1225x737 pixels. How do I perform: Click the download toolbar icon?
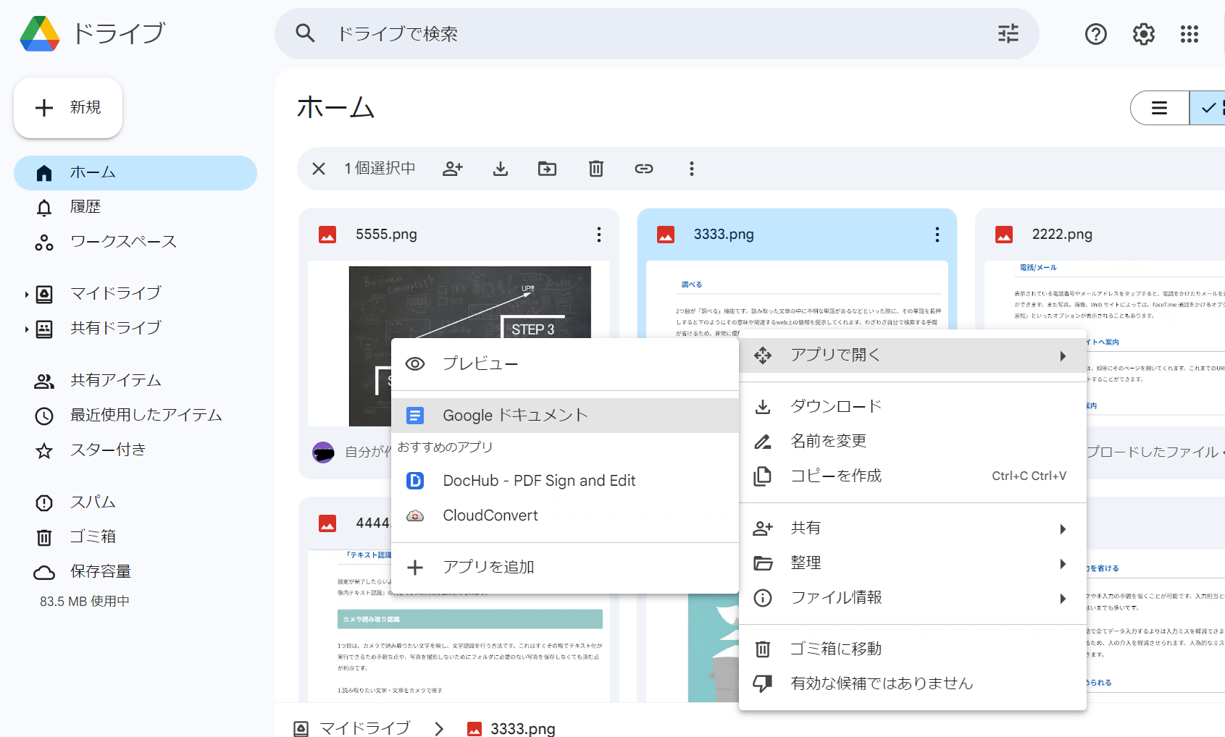[x=501, y=169]
